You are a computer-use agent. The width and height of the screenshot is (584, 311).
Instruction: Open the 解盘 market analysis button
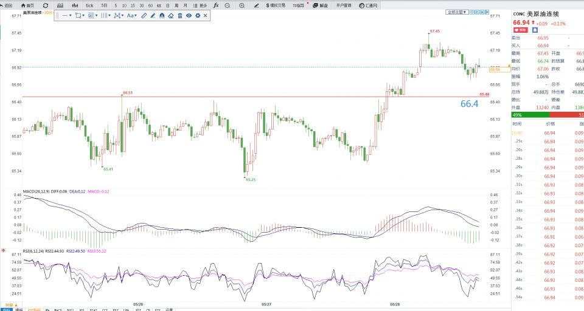321,5
